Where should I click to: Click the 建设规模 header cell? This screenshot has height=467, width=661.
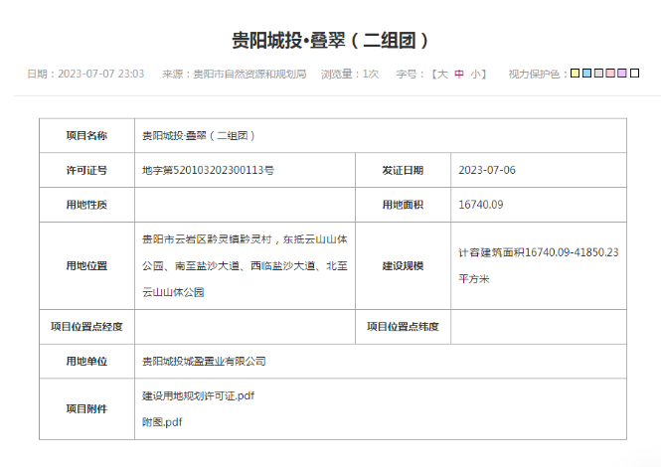pos(403,266)
